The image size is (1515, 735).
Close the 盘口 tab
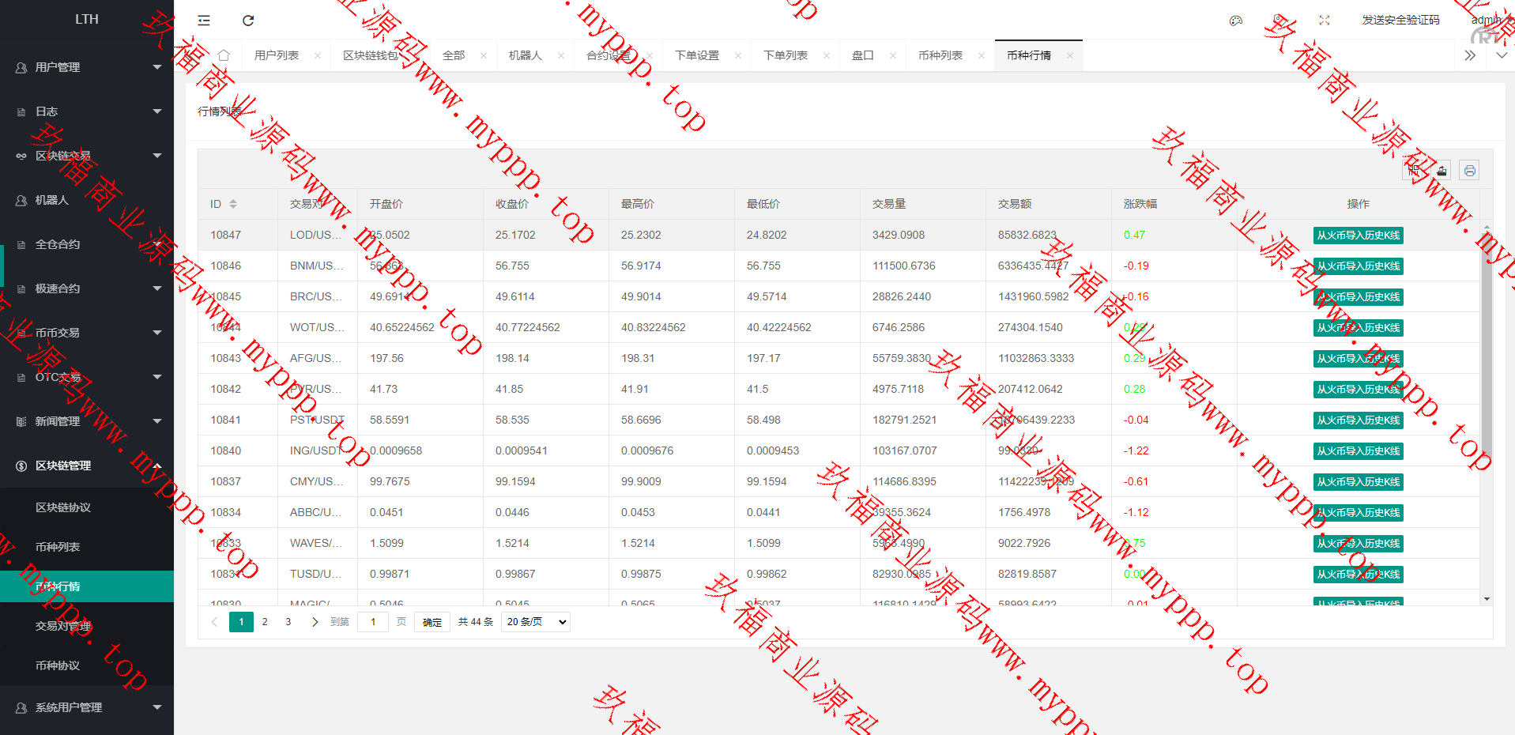coord(893,55)
